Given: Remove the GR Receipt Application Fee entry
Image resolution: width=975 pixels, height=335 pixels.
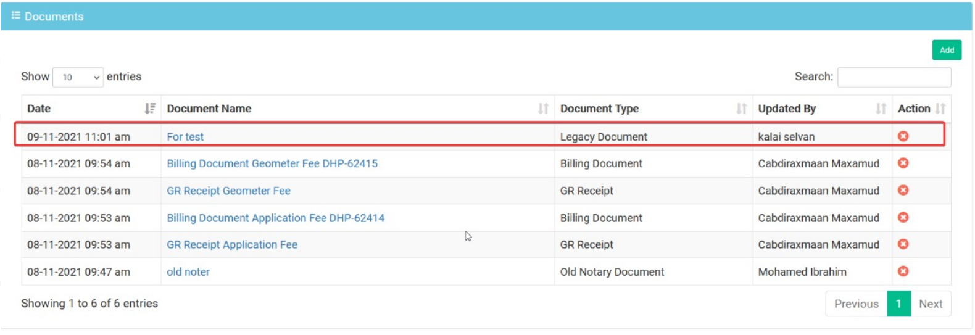Looking at the screenshot, I should [x=903, y=244].
